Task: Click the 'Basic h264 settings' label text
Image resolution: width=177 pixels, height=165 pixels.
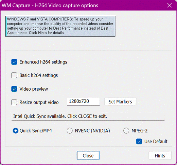Action: pos(39,75)
